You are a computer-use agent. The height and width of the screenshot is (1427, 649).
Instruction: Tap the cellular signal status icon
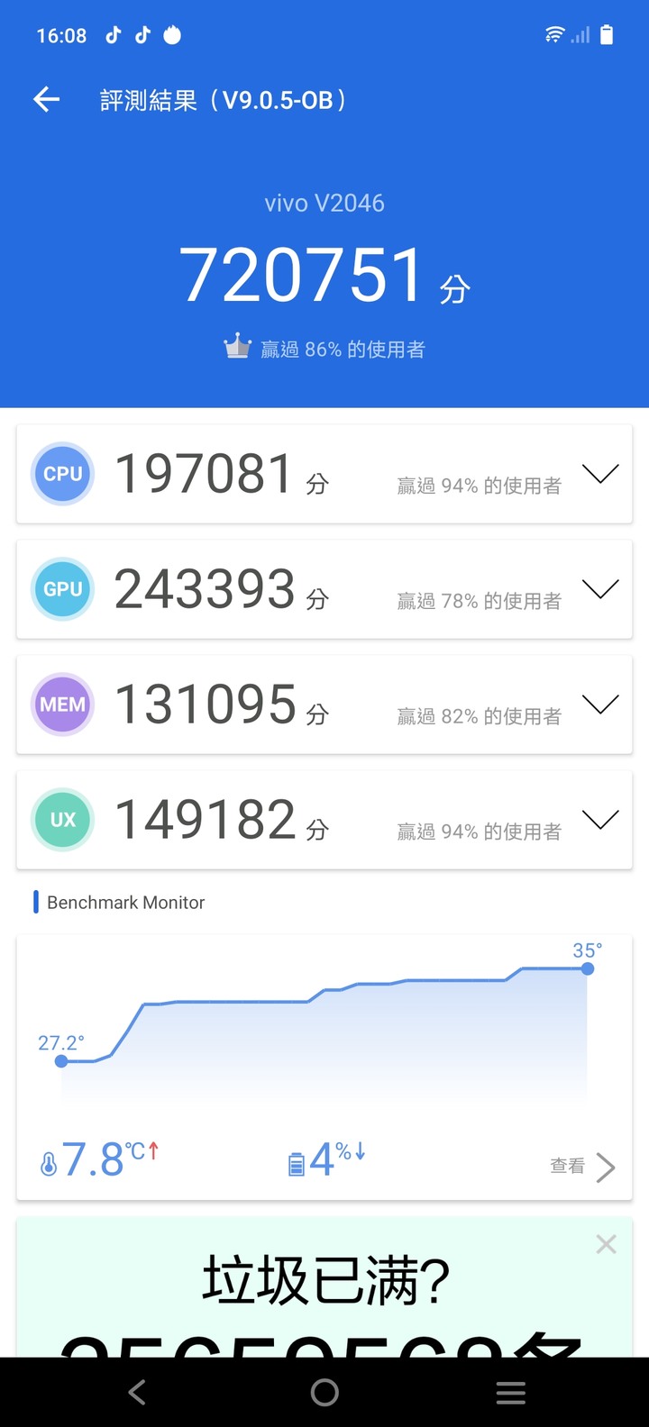(x=581, y=35)
